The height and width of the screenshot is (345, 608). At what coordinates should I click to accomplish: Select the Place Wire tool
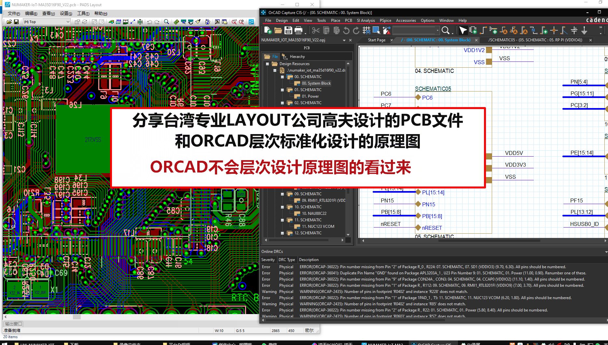483,30
